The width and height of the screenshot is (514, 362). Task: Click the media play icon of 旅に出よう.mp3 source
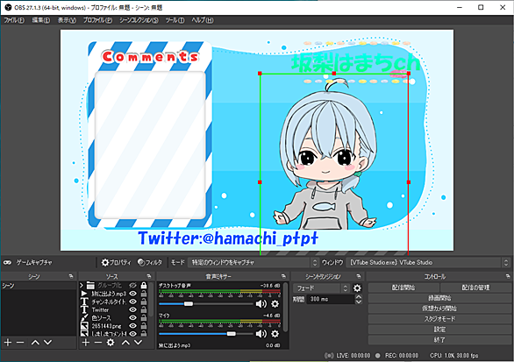84,294
